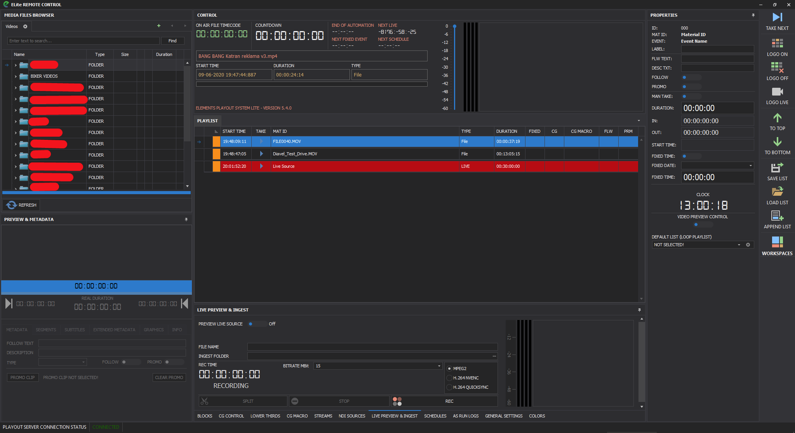Click the LABEL field in Properties
Image resolution: width=795 pixels, height=433 pixels.
point(717,49)
